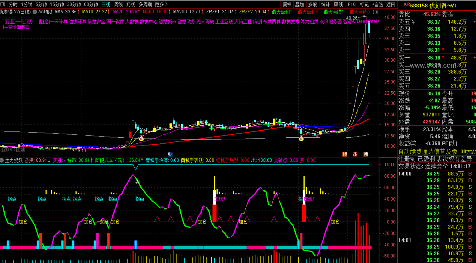Click the 换手 23.31% value
The image size is (476, 263).
tap(432, 129)
